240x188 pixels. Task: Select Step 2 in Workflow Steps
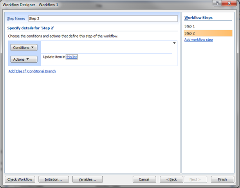click(x=189, y=33)
